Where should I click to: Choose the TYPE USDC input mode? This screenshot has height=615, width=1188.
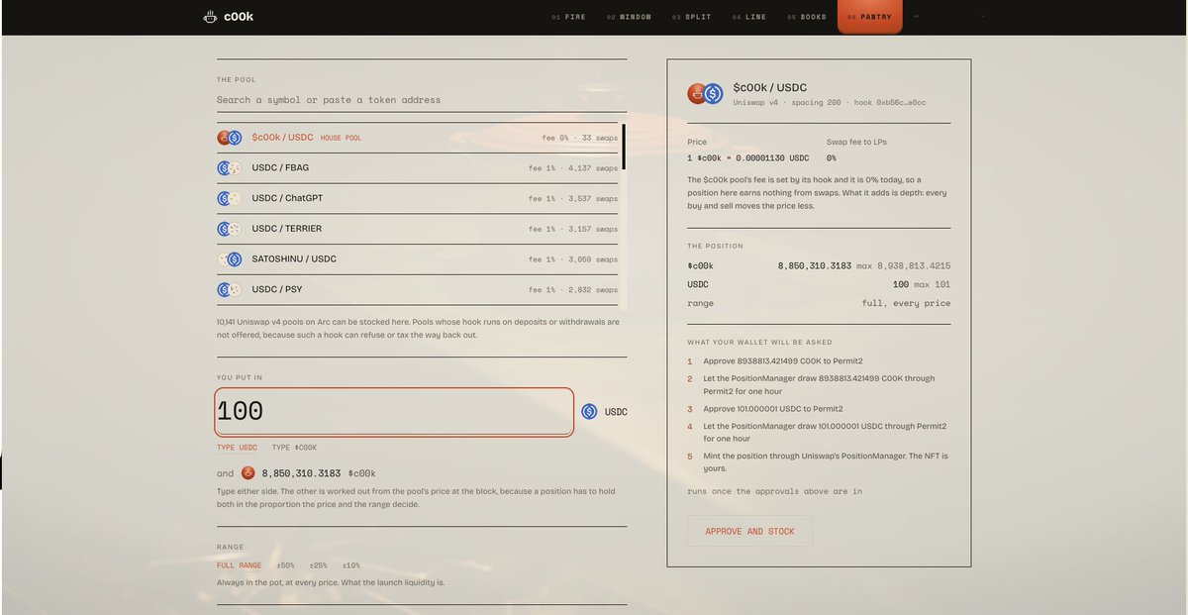(238, 448)
